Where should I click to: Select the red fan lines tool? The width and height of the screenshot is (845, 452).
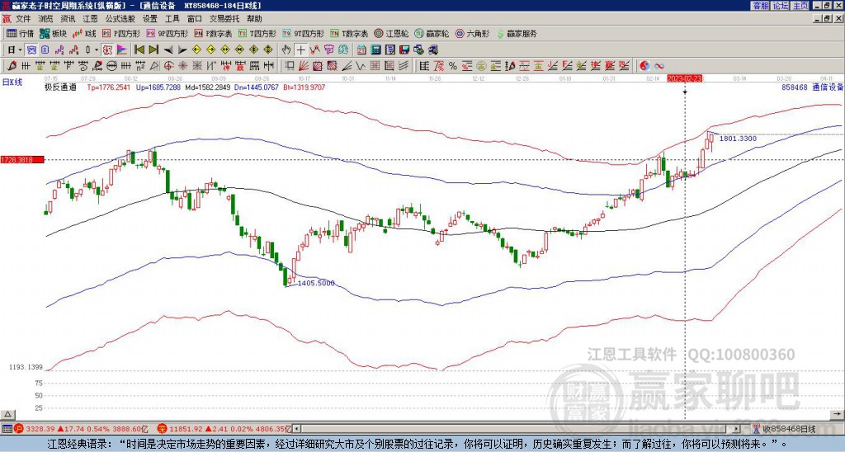coord(304,66)
